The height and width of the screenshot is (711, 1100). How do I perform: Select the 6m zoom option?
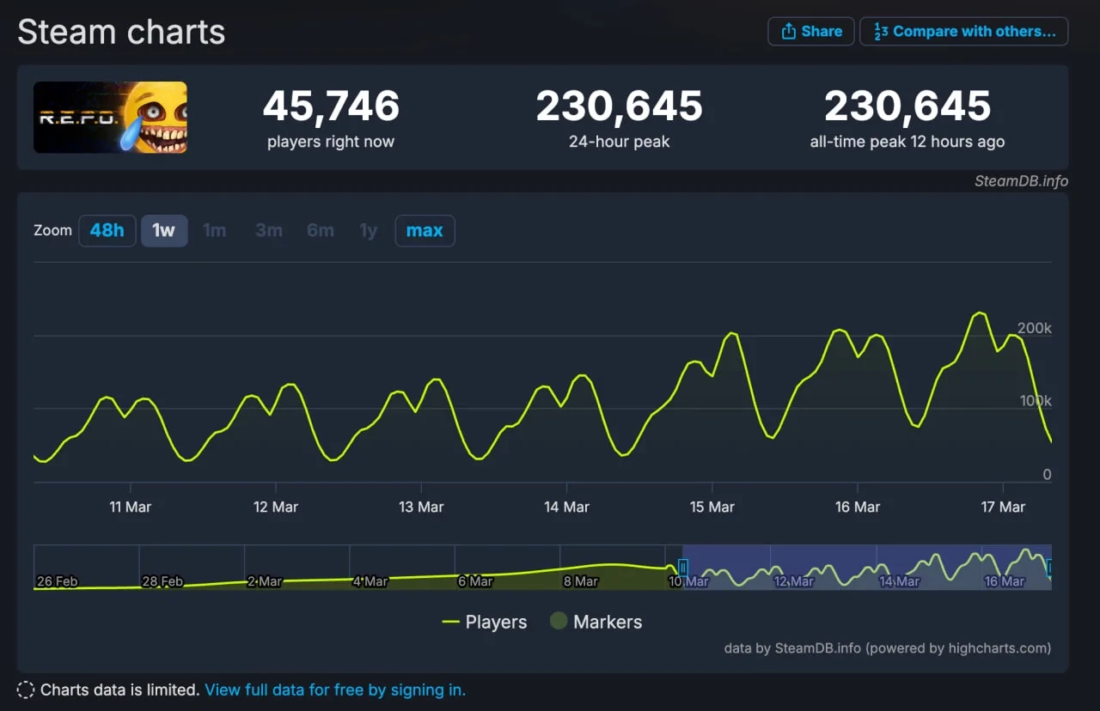(320, 230)
